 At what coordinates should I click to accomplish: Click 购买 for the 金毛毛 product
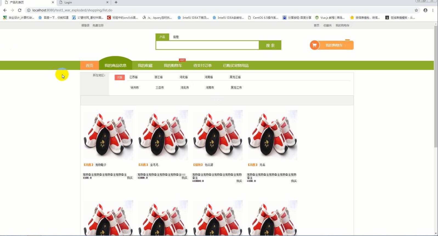(184, 178)
